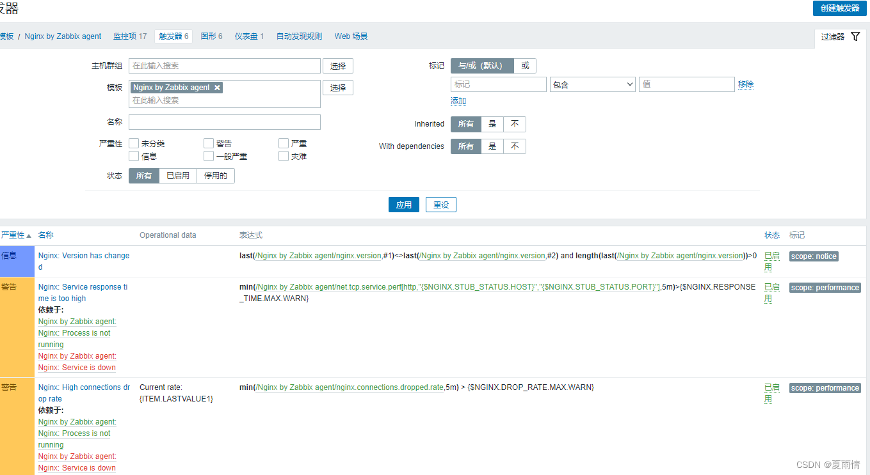
Task: Check the 严重 severity checkbox
Action: click(284, 143)
